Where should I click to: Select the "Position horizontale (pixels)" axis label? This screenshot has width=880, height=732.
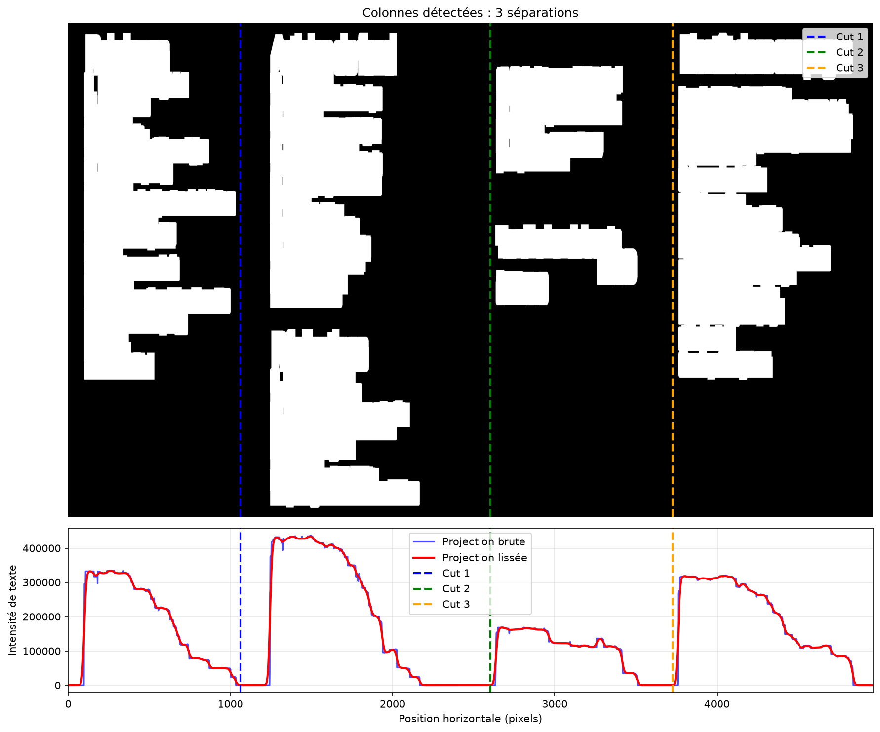pos(470,719)
